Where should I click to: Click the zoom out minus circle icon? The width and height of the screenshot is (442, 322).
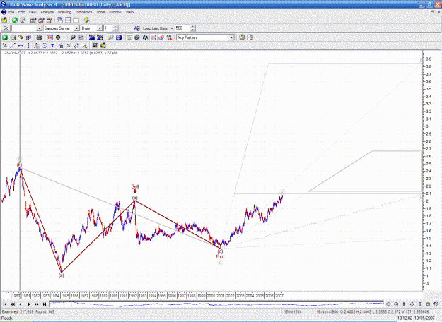pos(388,304)
